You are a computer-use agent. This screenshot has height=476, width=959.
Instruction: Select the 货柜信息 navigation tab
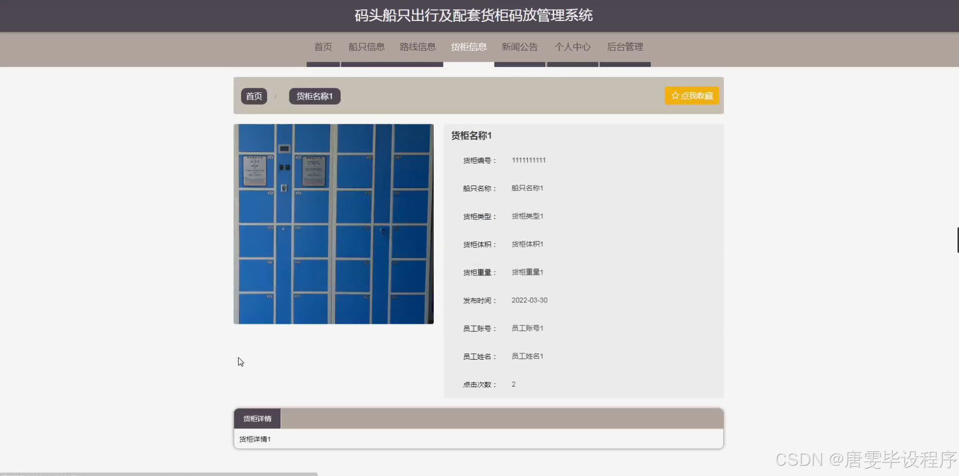tap(469, 47)
